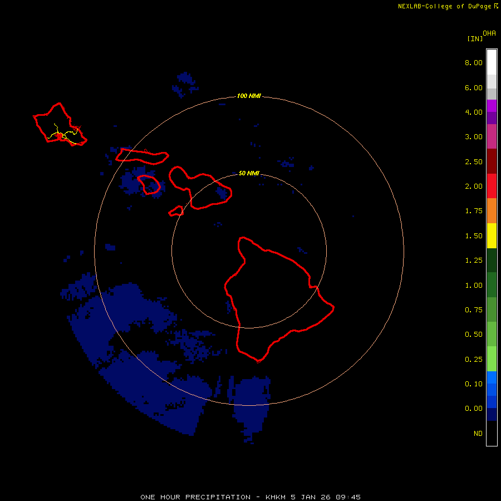Click the 0.75 legend value
The height and width of the screenshot is (501, 501).
click(474, 310)
